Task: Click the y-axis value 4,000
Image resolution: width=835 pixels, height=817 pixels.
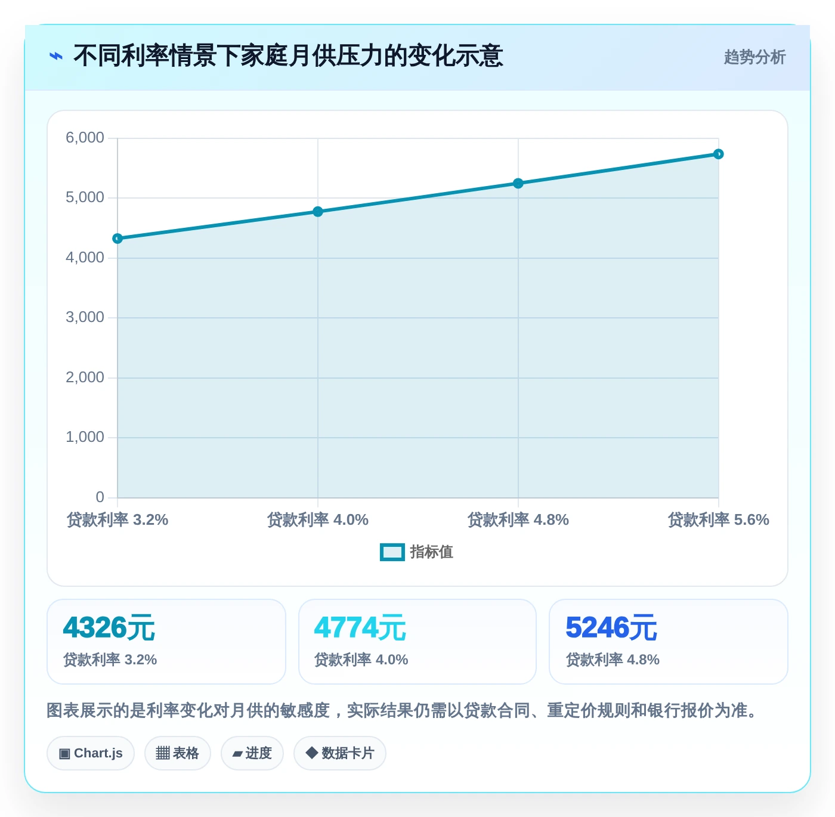Action: [x=85, y=258]
